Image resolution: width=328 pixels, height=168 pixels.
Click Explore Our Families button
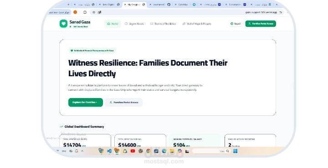point(86,102)
